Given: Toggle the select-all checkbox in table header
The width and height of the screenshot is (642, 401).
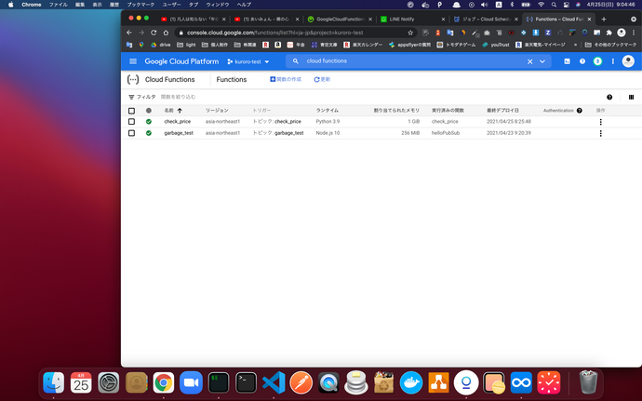Looking at the screenshot, I should coord(132,111).
